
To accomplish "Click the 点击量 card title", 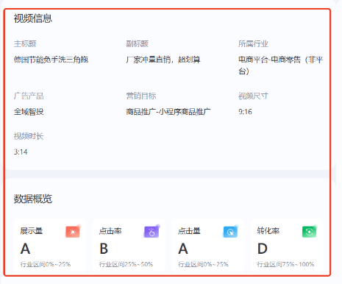I will click(x=189, y=231).
